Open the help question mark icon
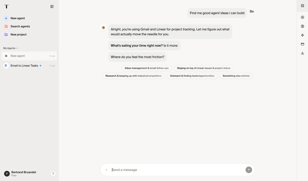 [53, 174]
